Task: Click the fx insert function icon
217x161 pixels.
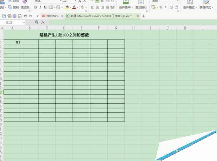Action: (x=43, y=23)
